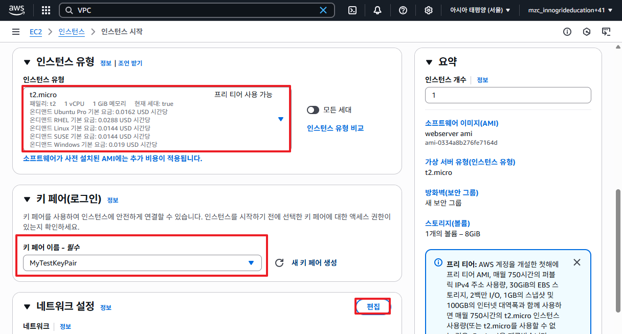Collapse the 네트워크 설정 section
This screenshot has height=334, width=622.
(27, 306)
